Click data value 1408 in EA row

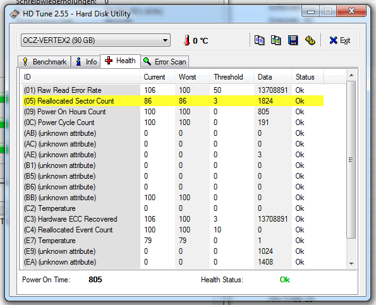coord(265,262)
